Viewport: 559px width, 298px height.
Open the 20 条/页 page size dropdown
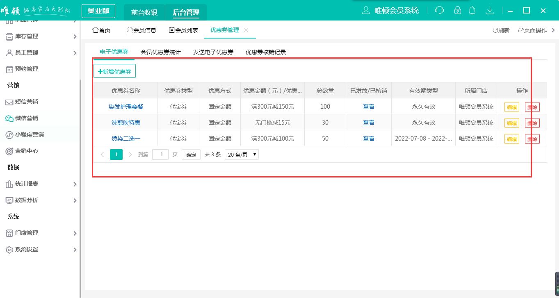(242, 155)
